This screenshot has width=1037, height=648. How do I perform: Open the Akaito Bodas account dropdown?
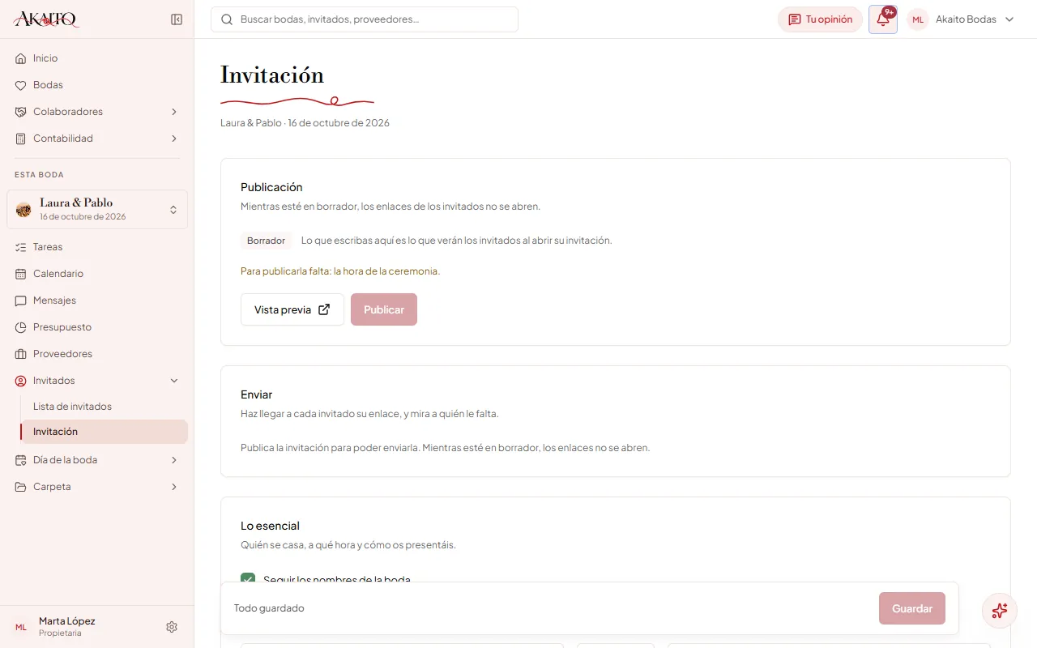(962, 19)
